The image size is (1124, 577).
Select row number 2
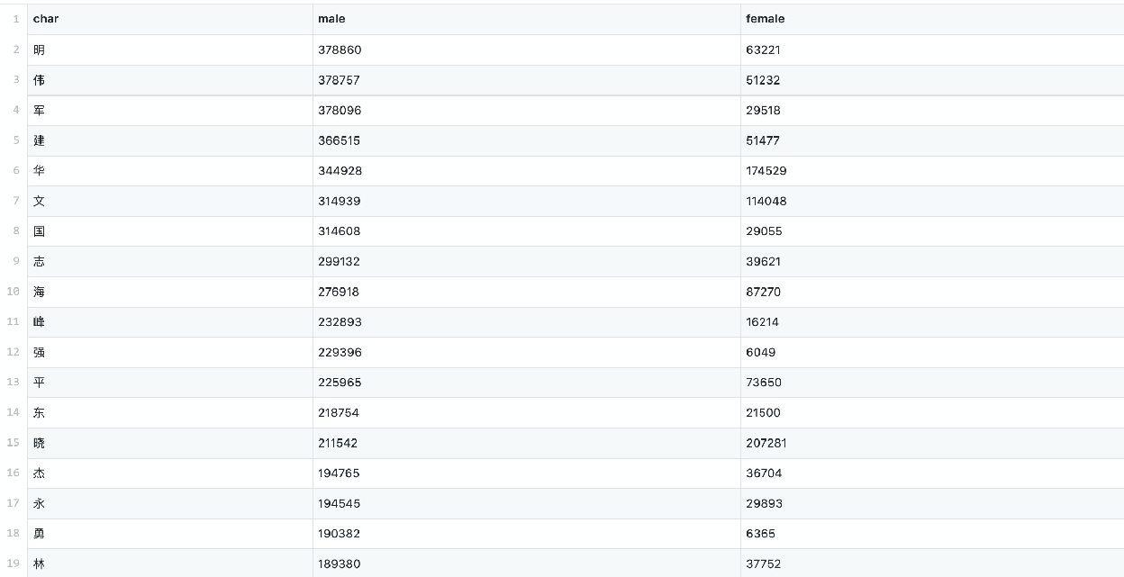[x=15, y=50]
